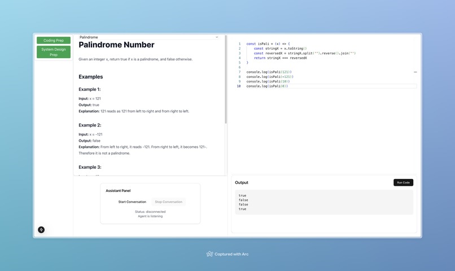
Task: Open the Coding Prep section
Action: click(x=54, y=40)
